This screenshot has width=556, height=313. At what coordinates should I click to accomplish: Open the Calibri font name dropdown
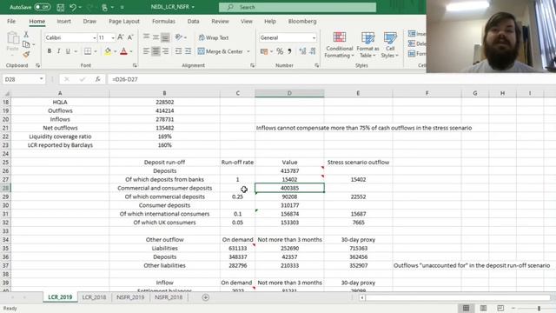[x=95, y=37]
